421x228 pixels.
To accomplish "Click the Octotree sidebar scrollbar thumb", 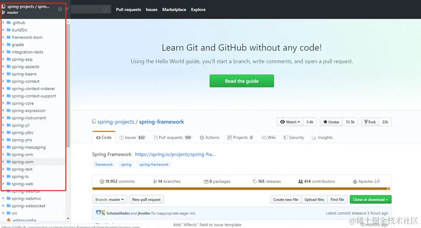I will pyautogui.click(x=68, y=85).
